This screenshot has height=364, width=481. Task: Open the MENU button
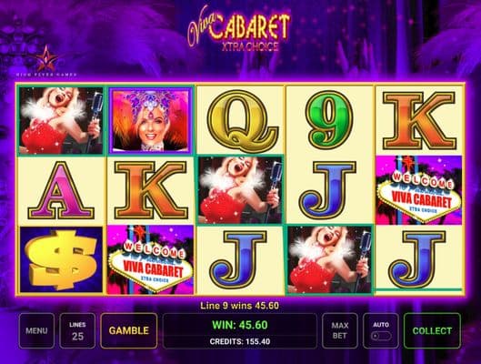coord(36,330)
